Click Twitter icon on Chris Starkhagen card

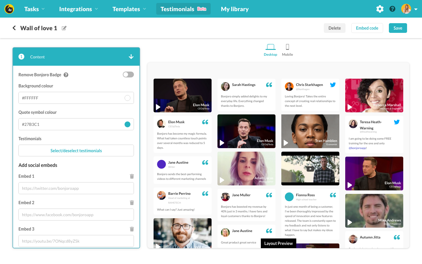click(x=333, y=85)
